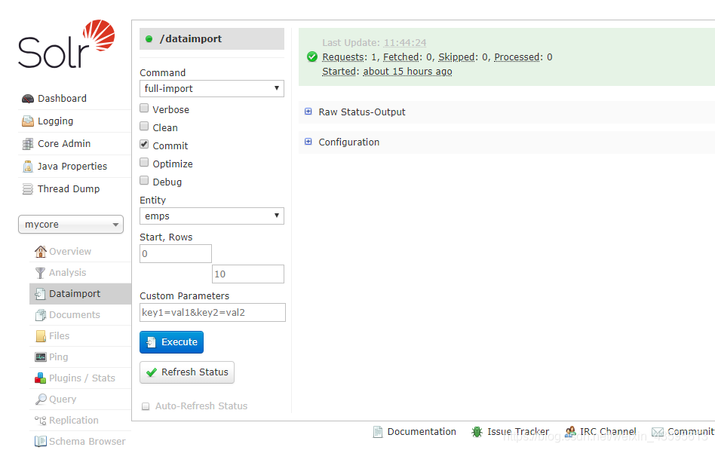Click the Plugins / Stats blocks icon
The height and width of the screenshot is (450, 715).
click(41, 378)
